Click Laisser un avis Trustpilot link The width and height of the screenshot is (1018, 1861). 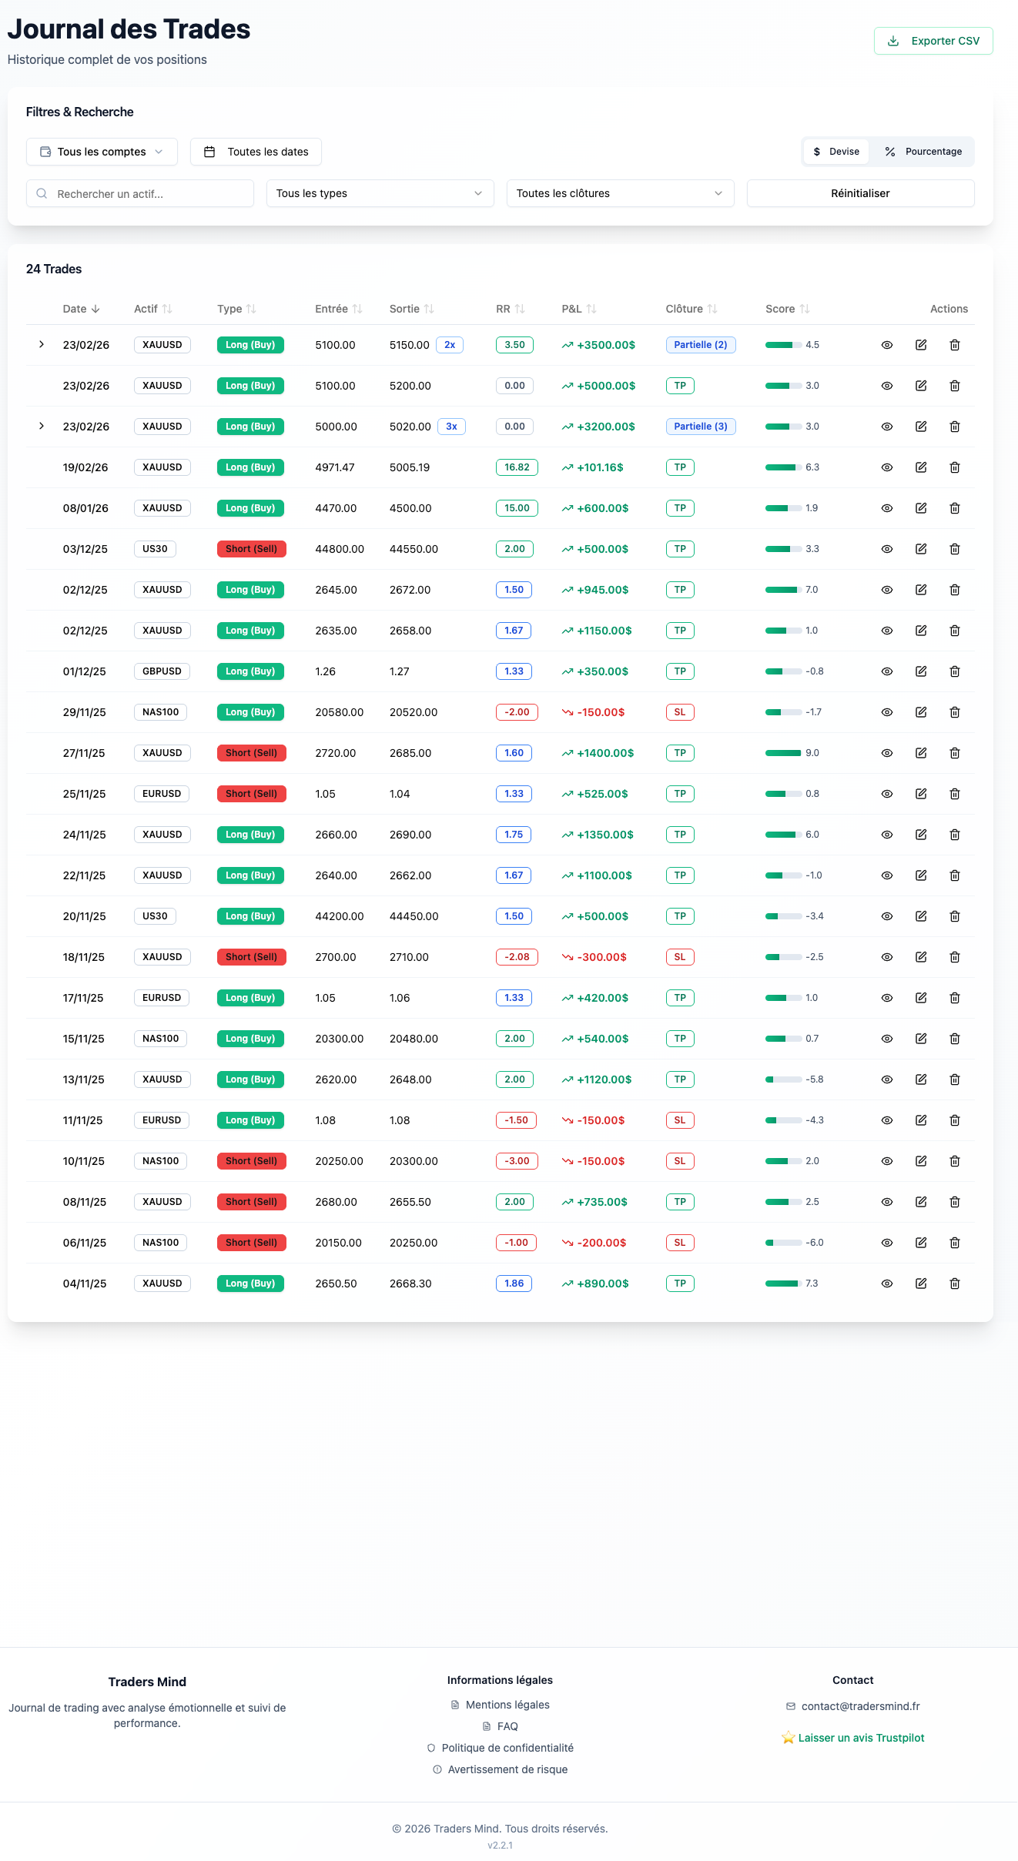852,1738
